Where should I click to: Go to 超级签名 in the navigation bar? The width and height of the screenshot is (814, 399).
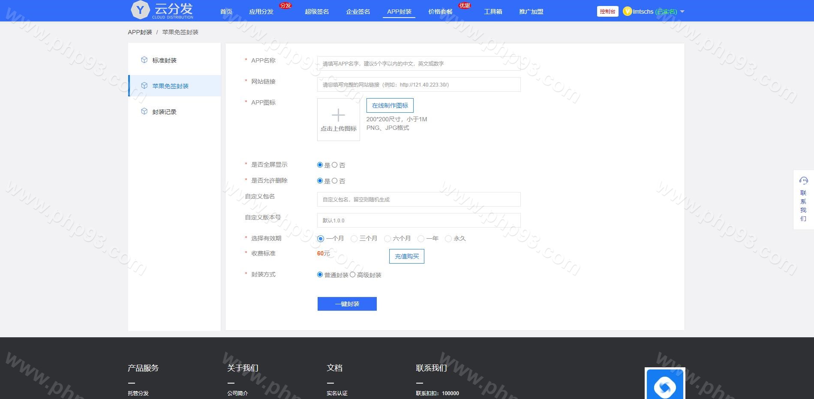point(317,12)
